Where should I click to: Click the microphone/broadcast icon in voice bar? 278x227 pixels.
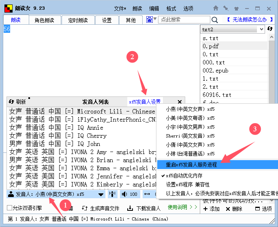(112, 194)
